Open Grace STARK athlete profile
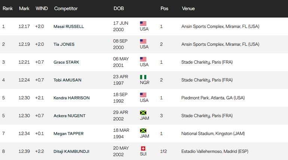Screen dimensions: 288x160 pos(66,62)
